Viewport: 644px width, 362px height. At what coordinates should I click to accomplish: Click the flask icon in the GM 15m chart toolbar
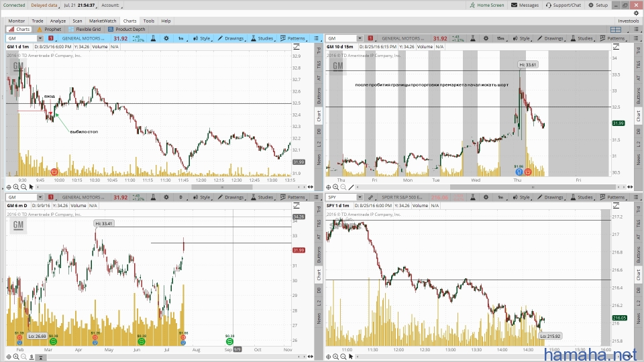[x=473, y=38]
